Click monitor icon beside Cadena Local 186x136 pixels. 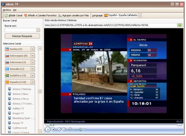point(10,128)
